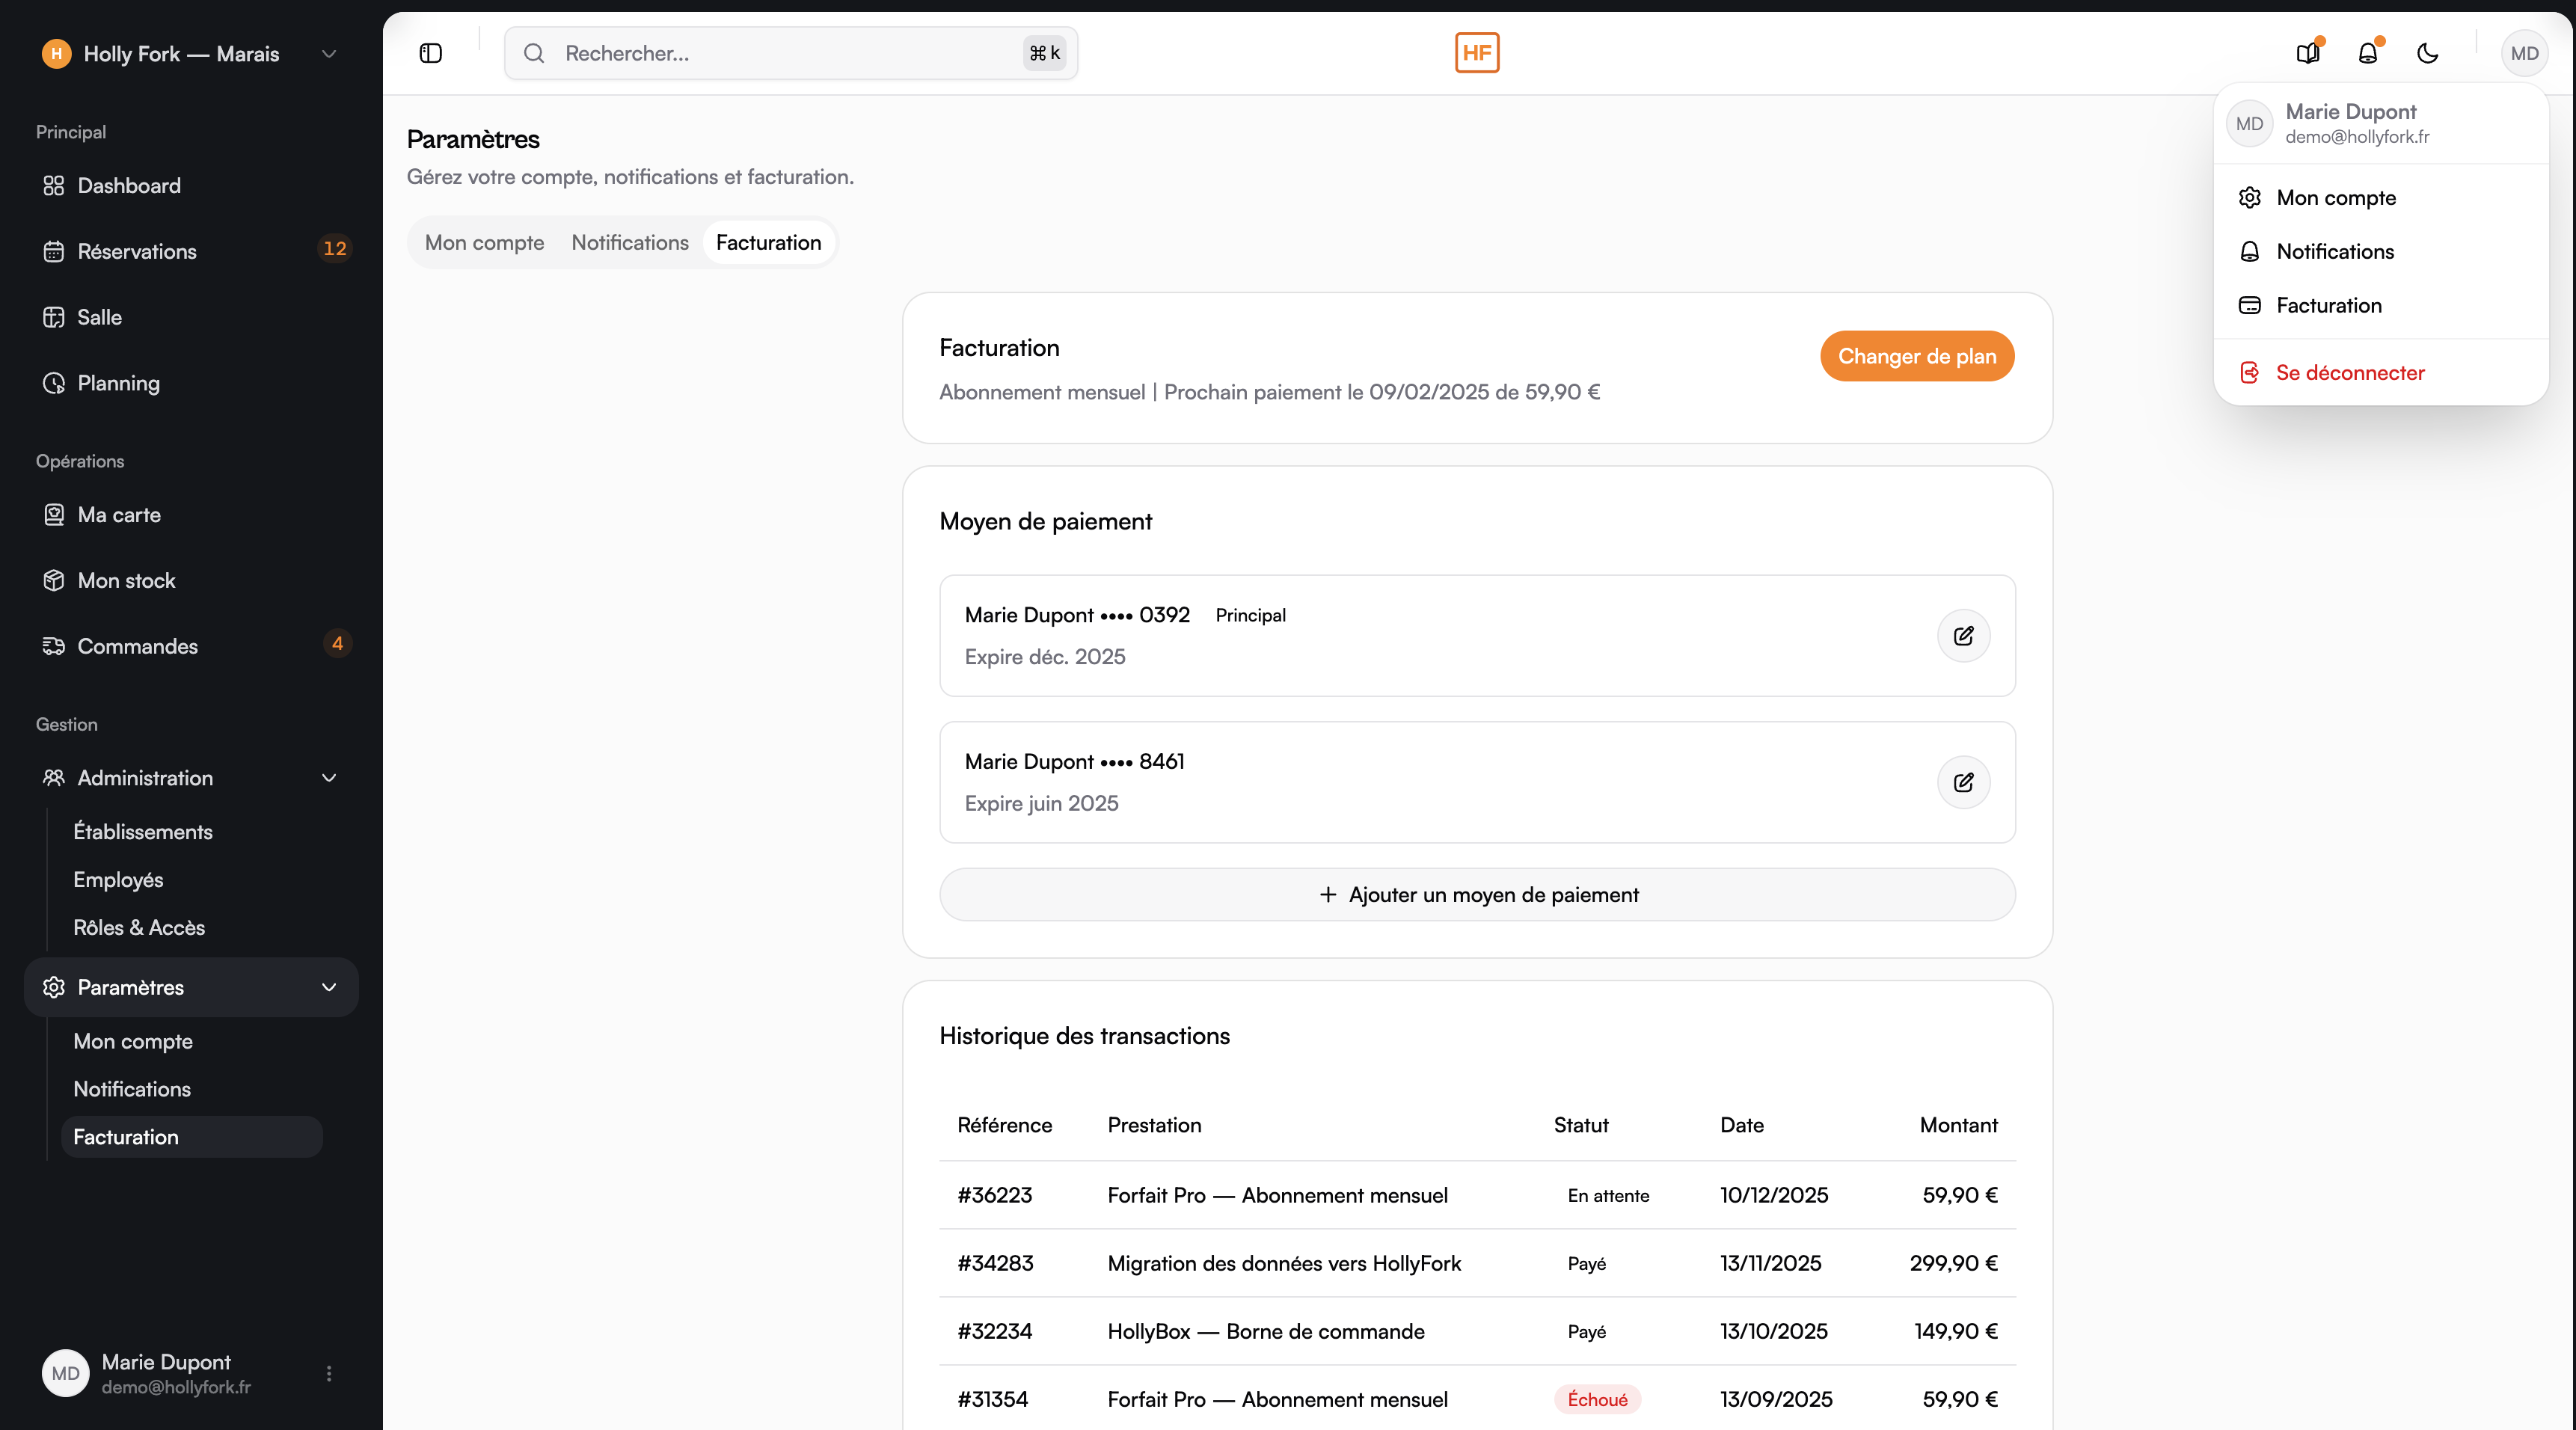2576x1430 pixels.
Task: Edit the card ending in 0392
Action: point(1963,636)
